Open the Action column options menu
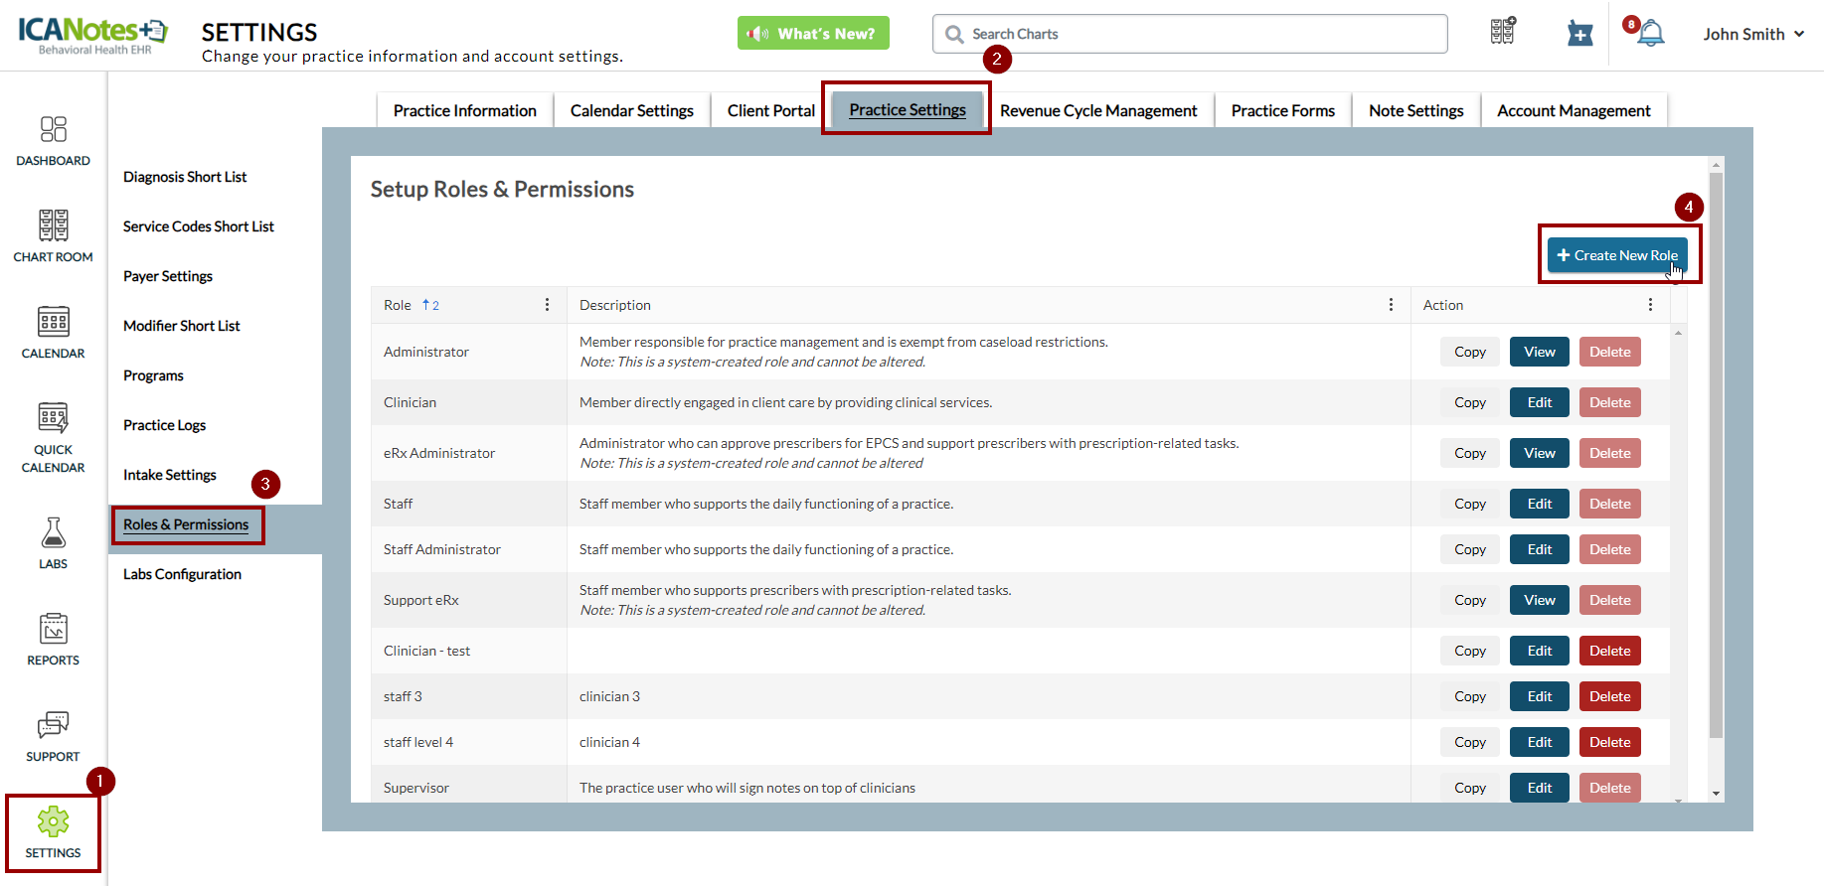The image size is (1824, 886). (x=1650, y=305)
